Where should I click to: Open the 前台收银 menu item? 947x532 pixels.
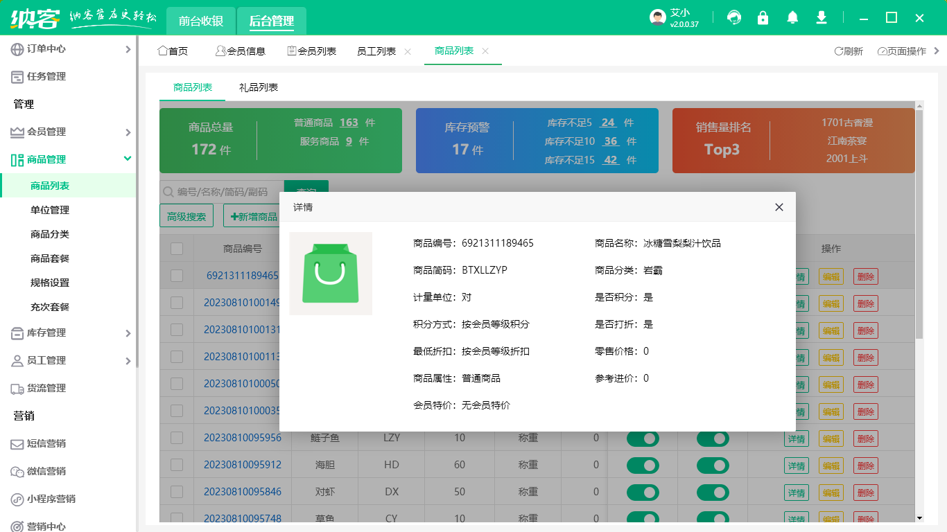[201, 21]
